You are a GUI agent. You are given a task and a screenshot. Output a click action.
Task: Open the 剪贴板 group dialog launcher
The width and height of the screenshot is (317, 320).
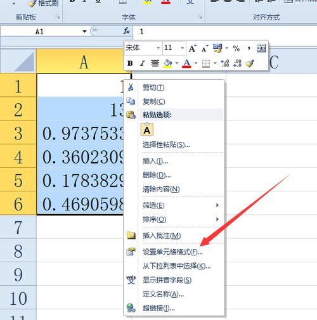point(58,17)
